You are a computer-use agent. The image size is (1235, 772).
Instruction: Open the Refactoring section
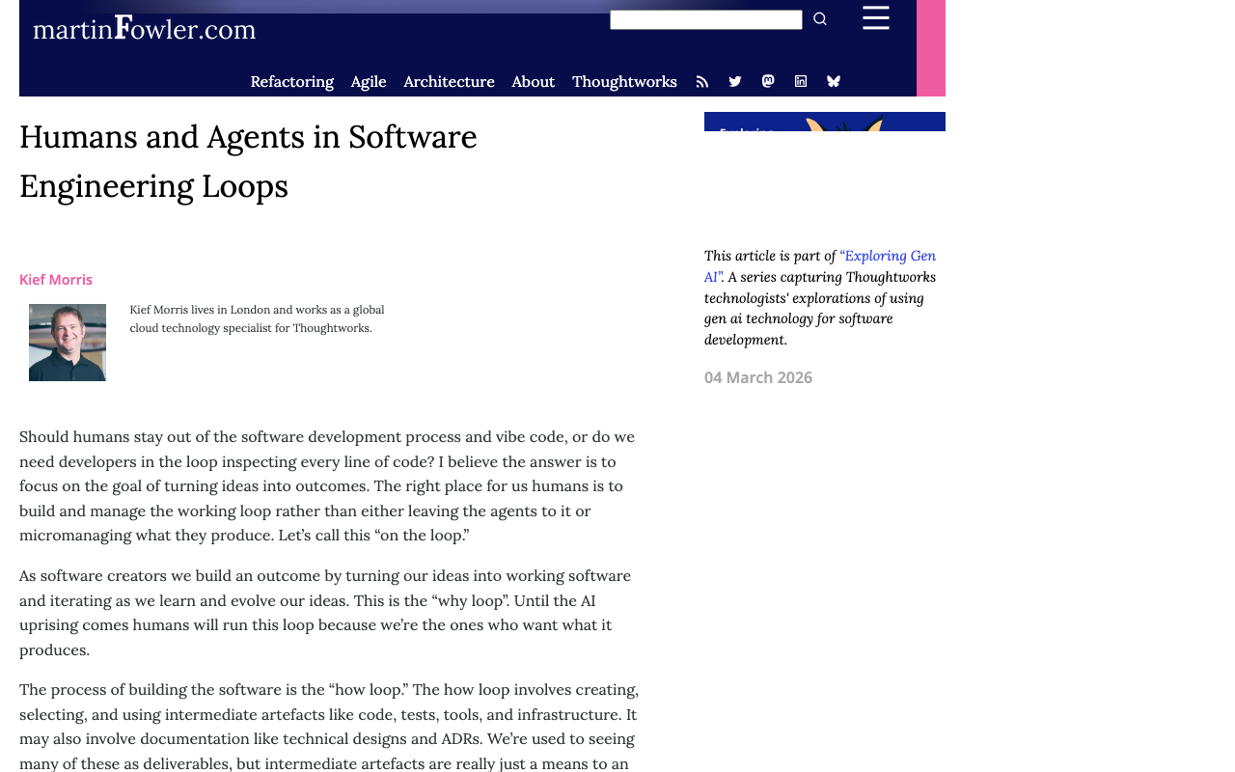coord(291,80)
